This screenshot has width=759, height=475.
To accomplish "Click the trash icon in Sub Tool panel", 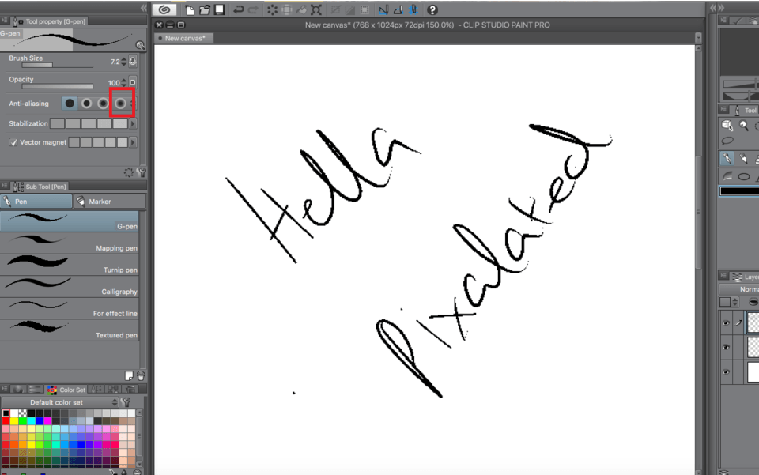I will point(141,375).
